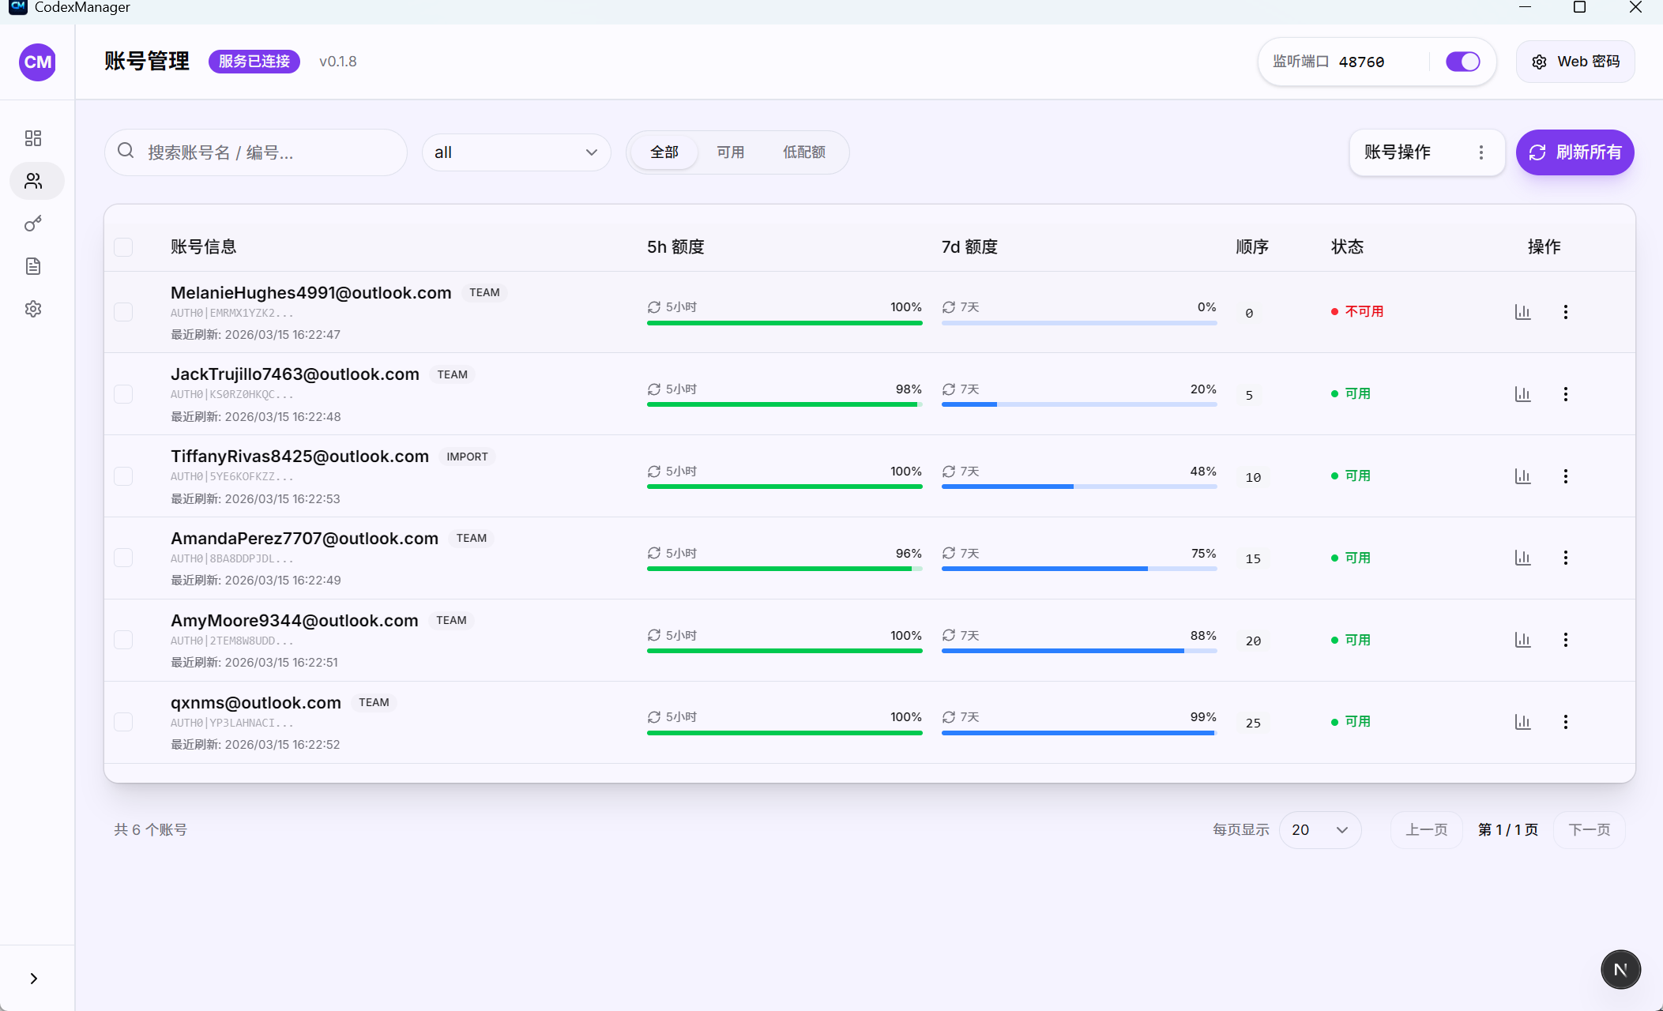Open settings via the gear icon in sidebar

tap(33, 308)
